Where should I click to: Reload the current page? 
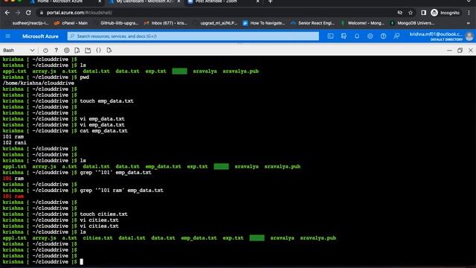[28, 13]
